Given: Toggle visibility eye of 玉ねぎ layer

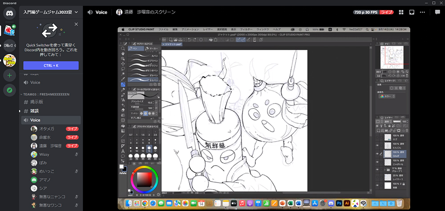Looking at the screenshot, I should click(377, 154).
